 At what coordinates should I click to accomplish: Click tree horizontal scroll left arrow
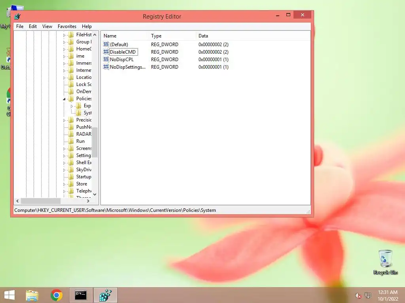click(17, 201)
